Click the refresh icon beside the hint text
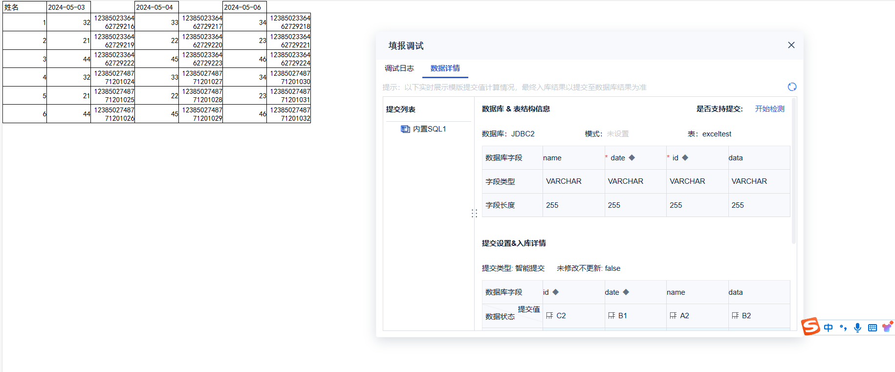 (x=792, y=87)
